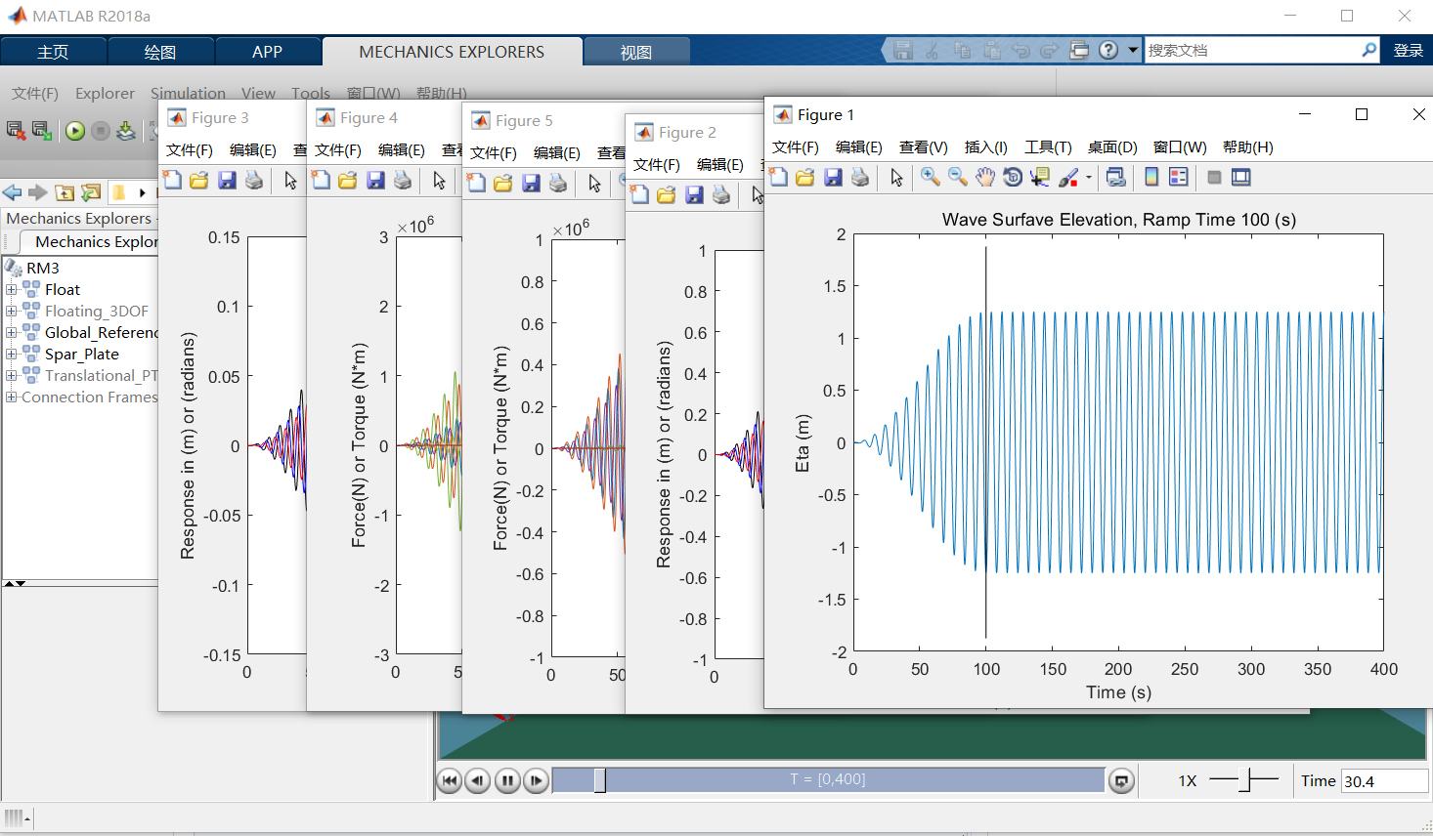Insert a colorbar in Figure 1
Image resolution: width=1433 pixels, height=836 pixels.
1151,177
